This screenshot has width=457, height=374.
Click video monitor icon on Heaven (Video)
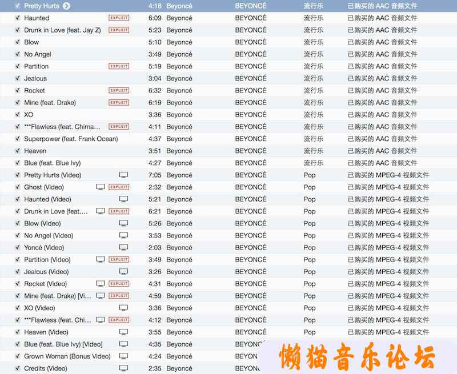click(123, 332)
